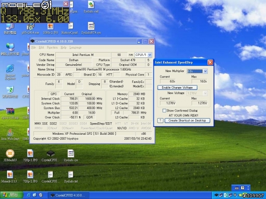Open the Recycle Bin desktop icon

(x=10, y=92)
